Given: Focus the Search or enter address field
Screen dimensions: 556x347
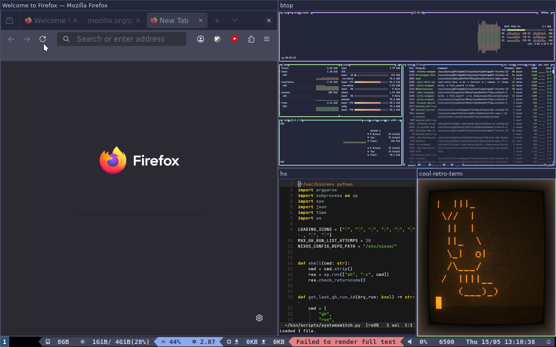Looking at the screenshot, I should pos(122,39).
